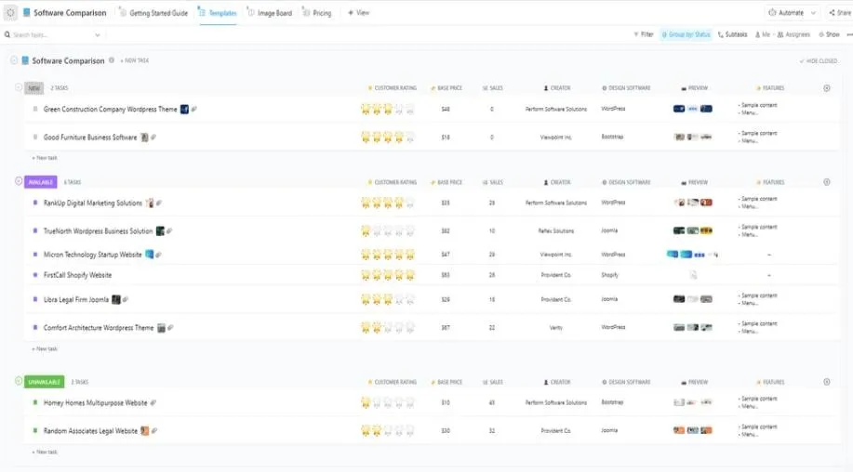Toggle the Subtasks option
Viewport: 853px width, 472px height.
click(x=733, y=34)
